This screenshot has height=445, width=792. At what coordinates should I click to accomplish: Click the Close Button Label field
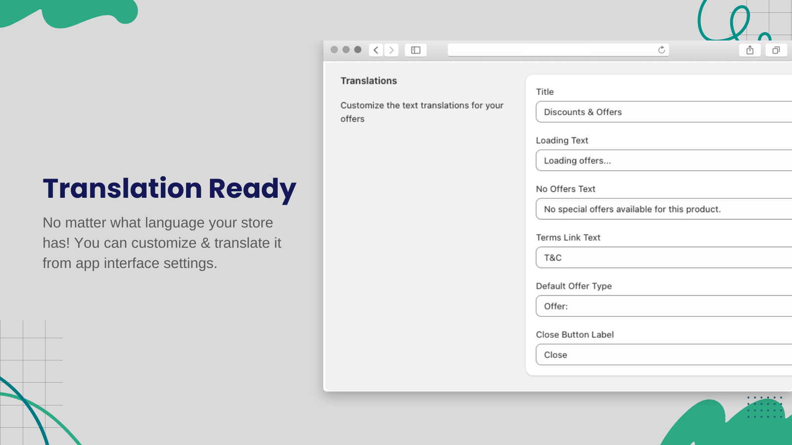coord(643,355)
